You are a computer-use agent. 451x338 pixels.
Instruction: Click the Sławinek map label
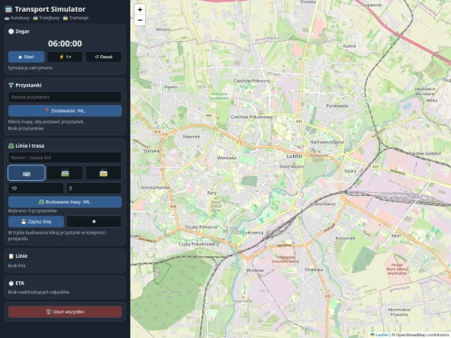(x=191, y=137)
